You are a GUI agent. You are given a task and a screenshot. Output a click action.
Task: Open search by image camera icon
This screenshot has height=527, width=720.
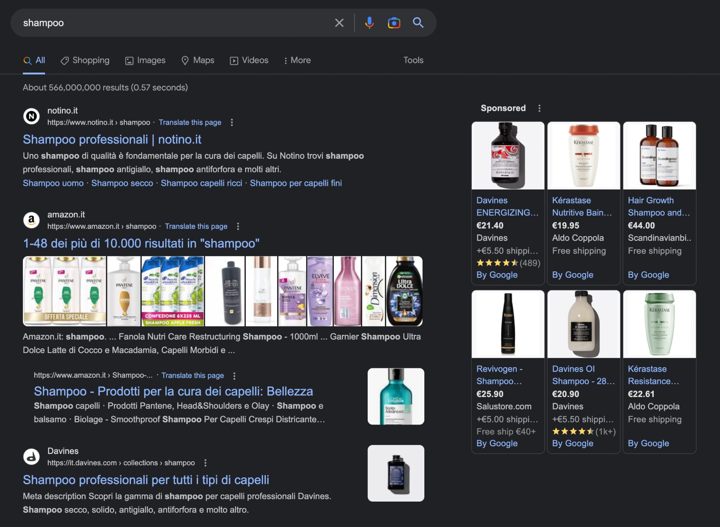click(x=394, y=23)
